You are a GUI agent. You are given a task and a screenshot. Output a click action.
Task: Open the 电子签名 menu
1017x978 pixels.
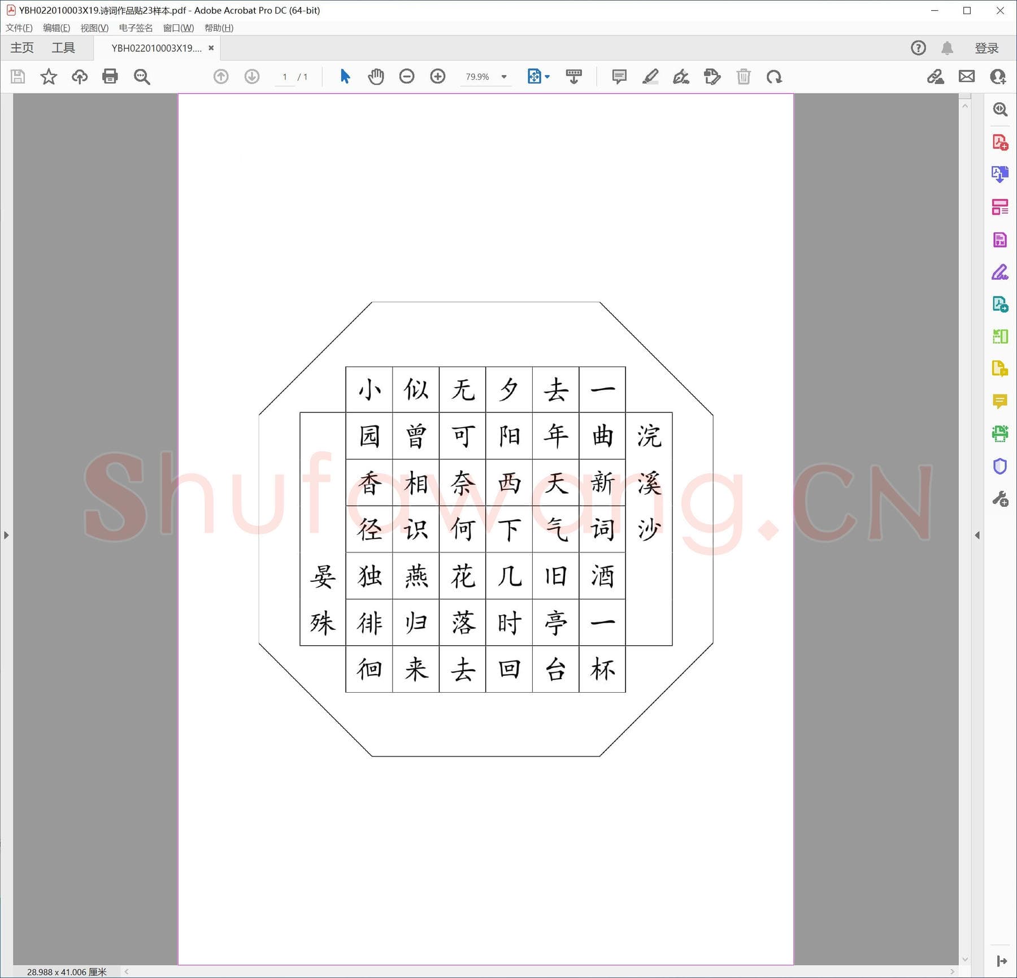[136, 28]
